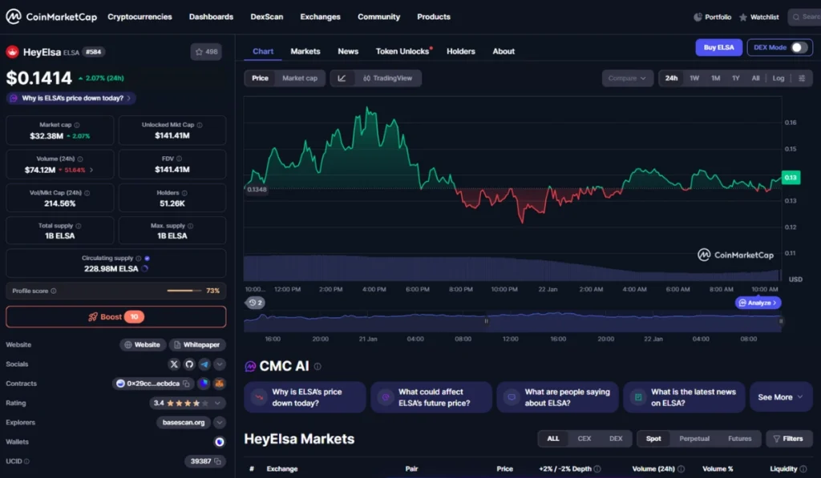Viewport: 821px width, 478px height.
Task: Click the Profile score progress bar
Action: [184, 291]
